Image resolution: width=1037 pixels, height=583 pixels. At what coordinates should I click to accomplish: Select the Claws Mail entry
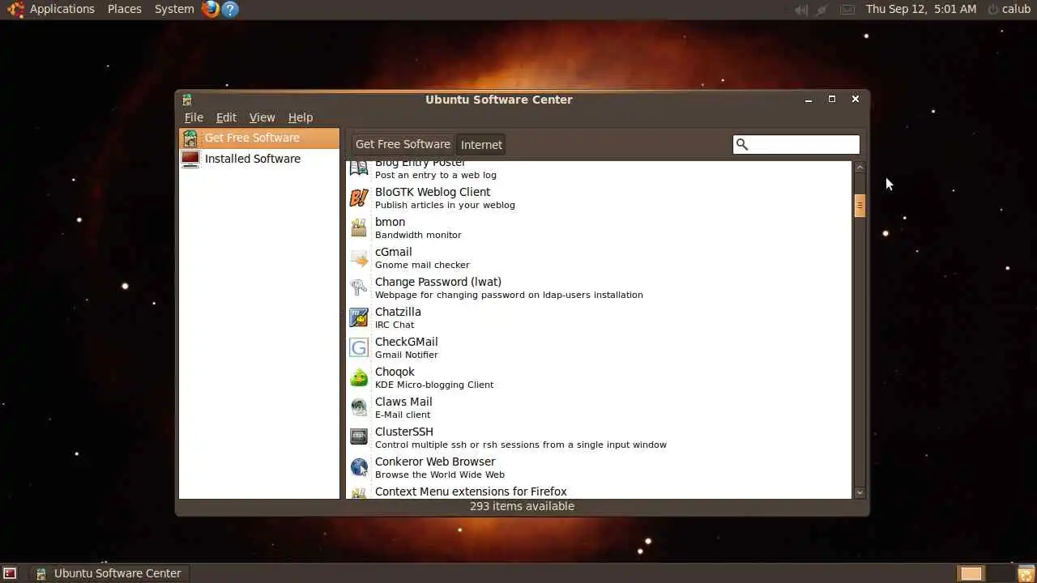coord(599,407)
